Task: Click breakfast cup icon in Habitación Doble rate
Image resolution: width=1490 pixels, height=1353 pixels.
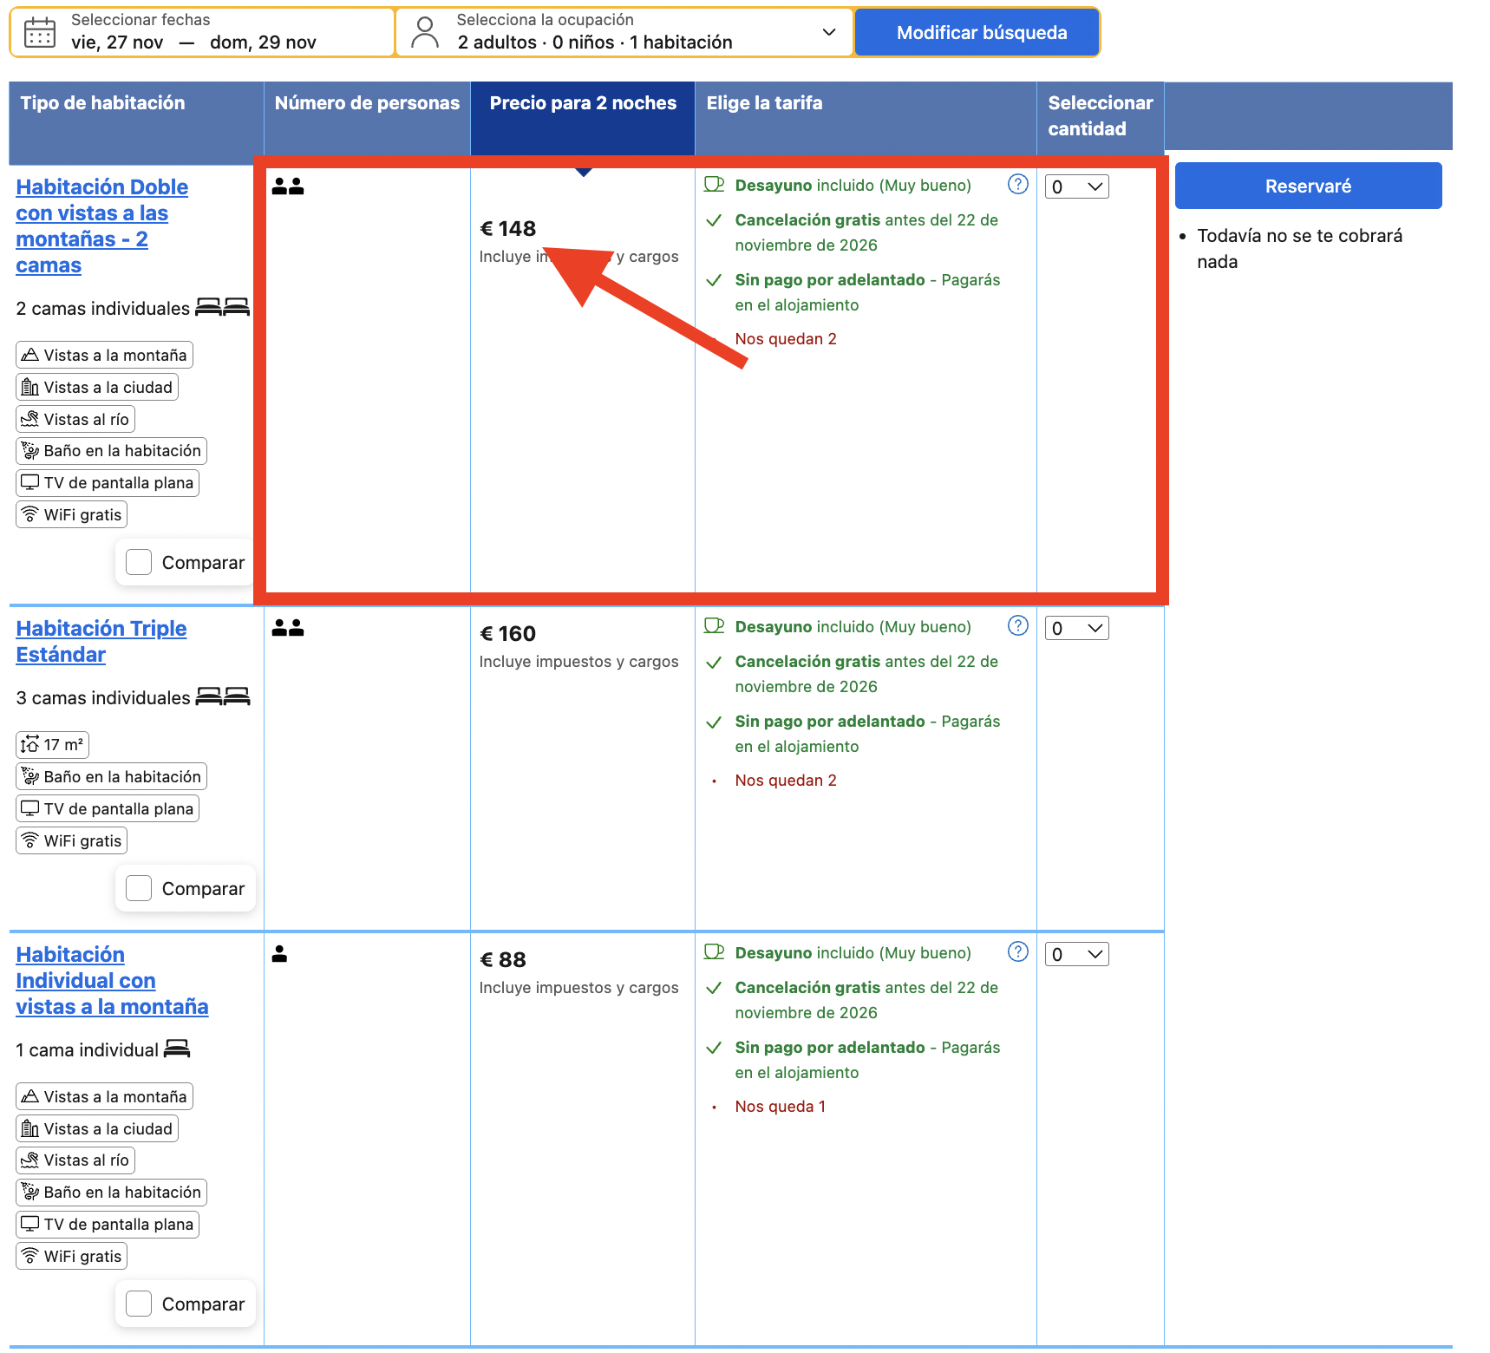Action: tap(714, 184)
